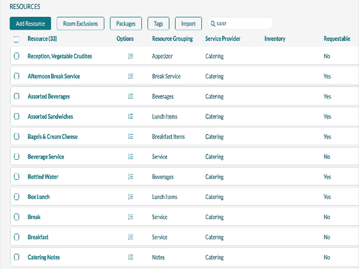Click options list icon for Box Lunch

point(131,197)
